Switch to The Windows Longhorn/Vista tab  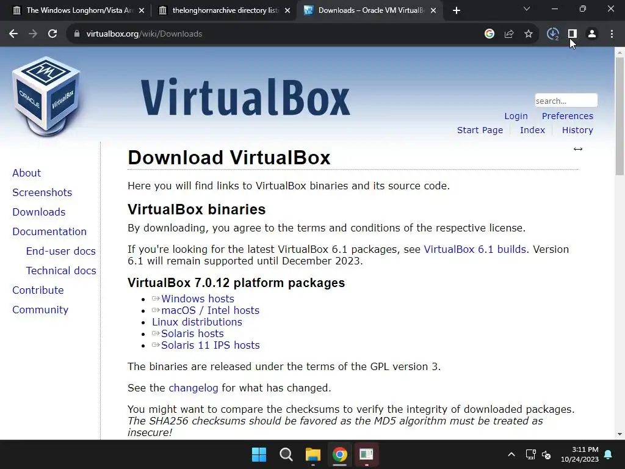pyautogui.click(x=74, y=10)
